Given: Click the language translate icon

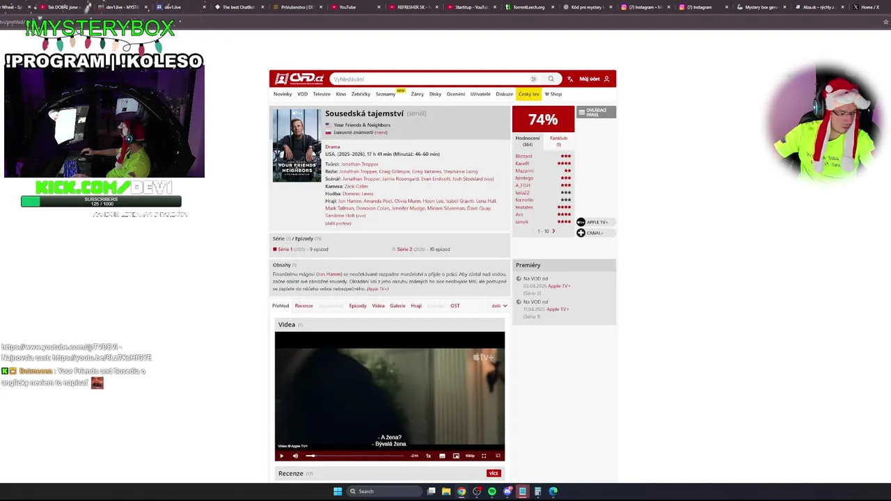Looking at the screenshot, I should 570,79.
